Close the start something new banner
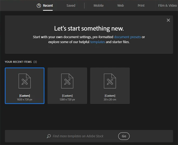Image resolution: width=178 pixels, height=145 pixels. (x=168, y=20)
